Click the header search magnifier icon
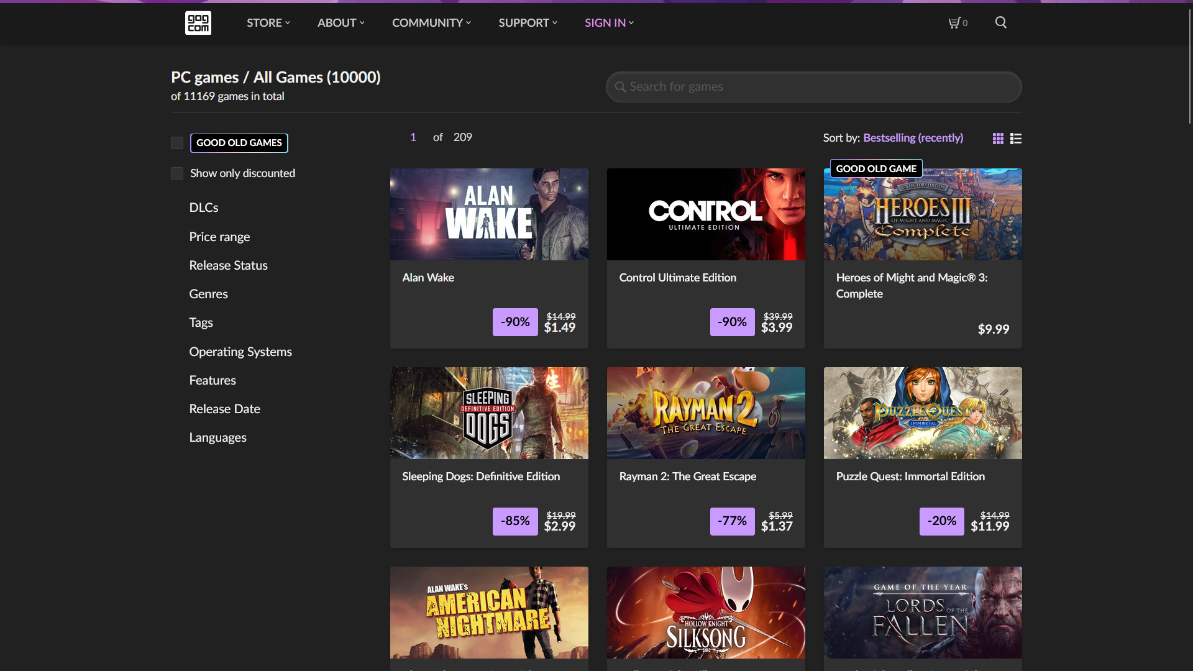Screen dimensions: 1193x671 coord(1000,22)
